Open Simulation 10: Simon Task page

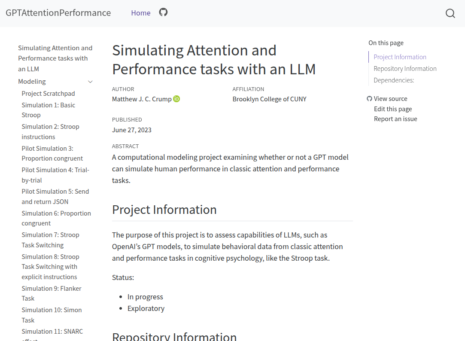click(x=52, y=315)
